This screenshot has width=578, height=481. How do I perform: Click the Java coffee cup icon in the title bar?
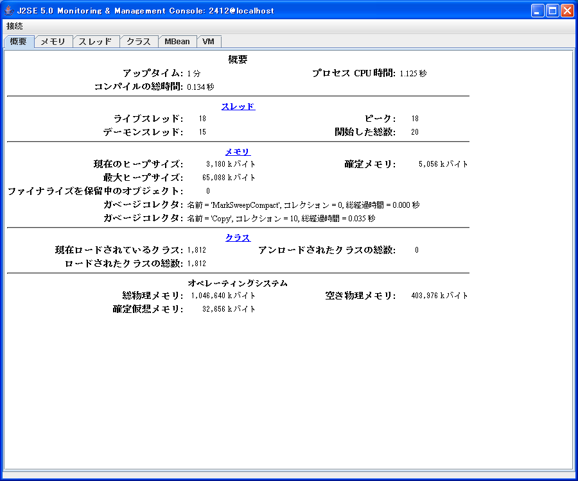[x=9, y=11]
